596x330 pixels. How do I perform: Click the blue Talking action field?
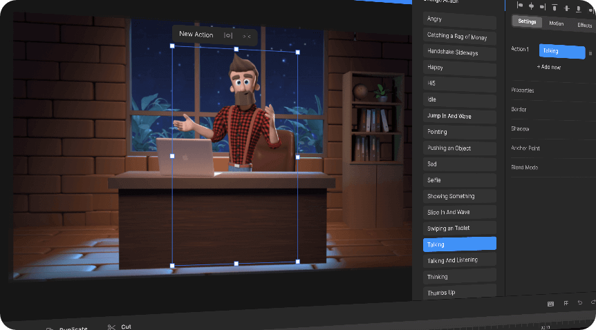point(562,51)
